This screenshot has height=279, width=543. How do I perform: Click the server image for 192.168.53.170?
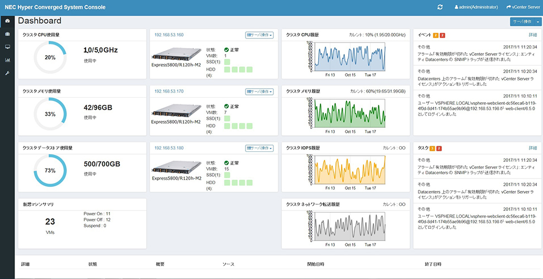point(175,110)
